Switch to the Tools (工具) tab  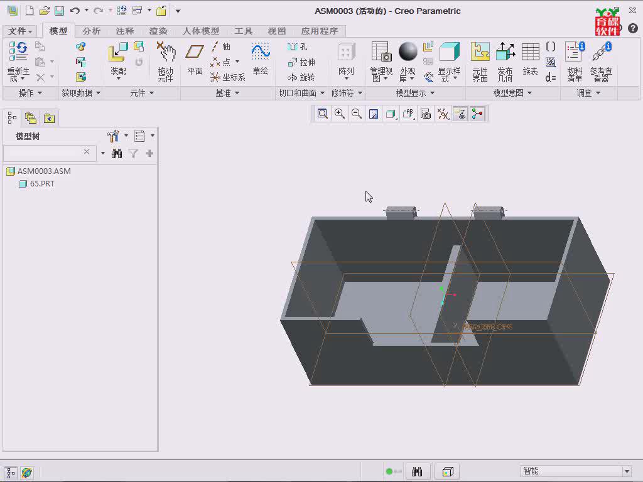pyautogui.click(x=244, y=31)
